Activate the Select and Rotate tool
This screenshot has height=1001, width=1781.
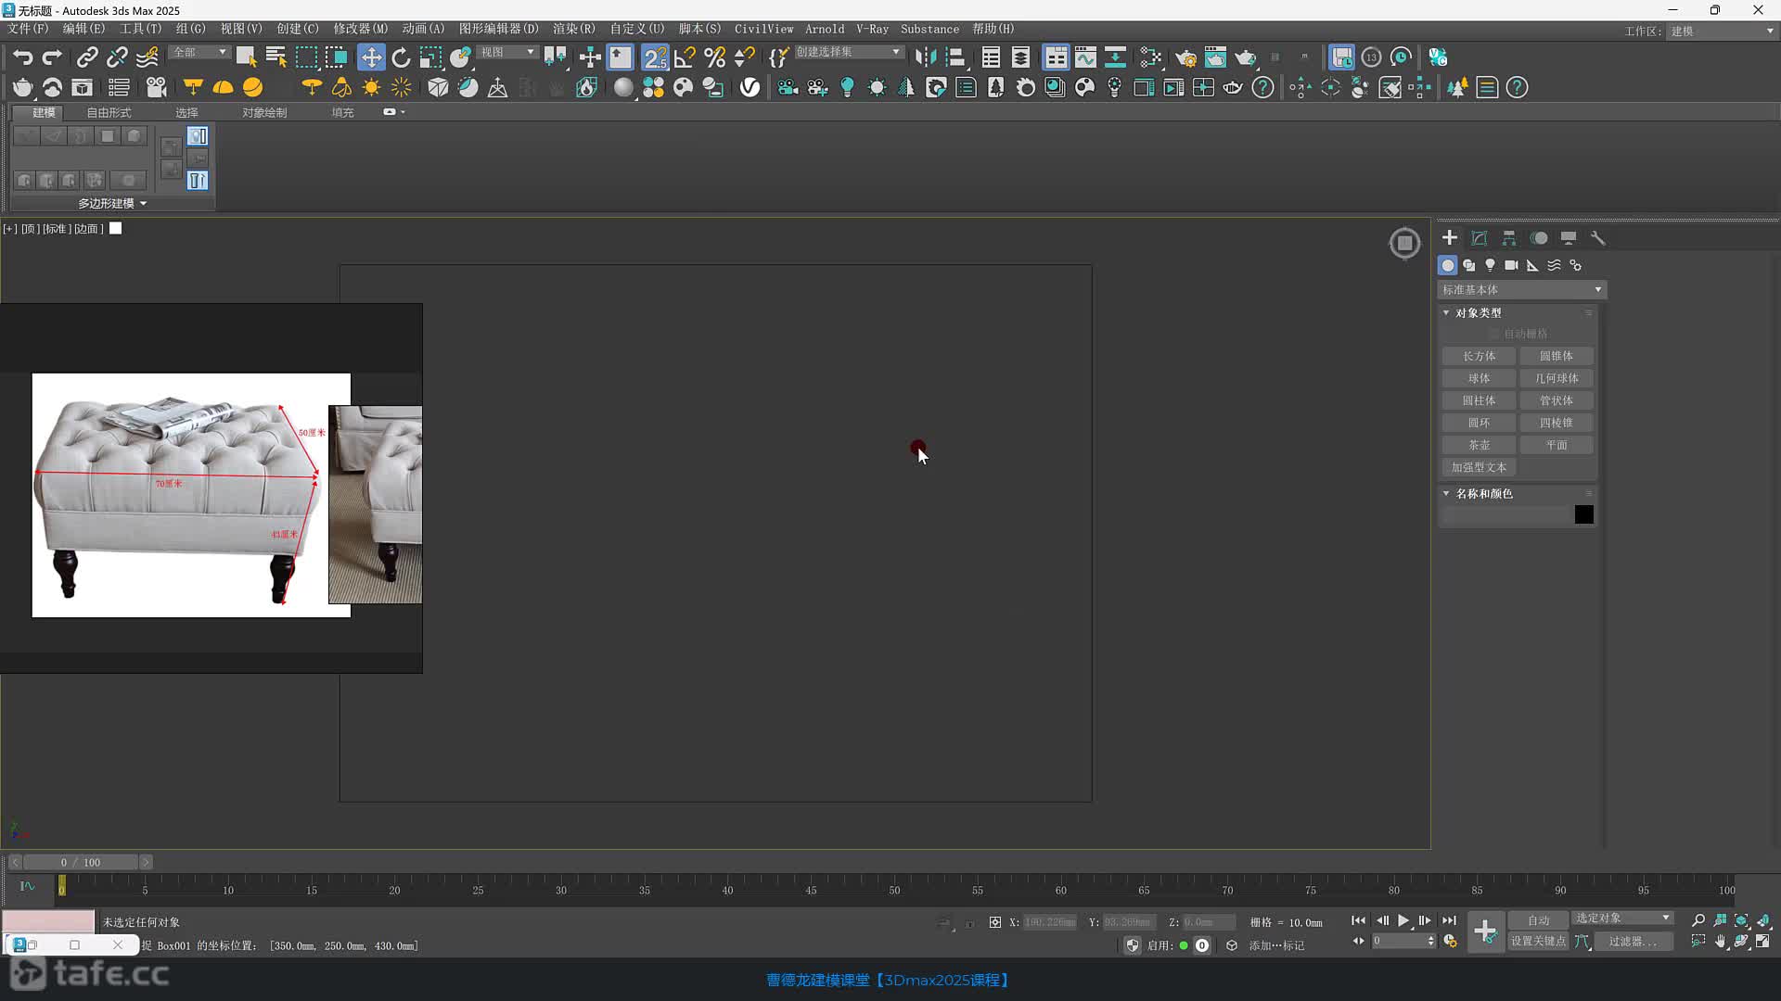401,57
